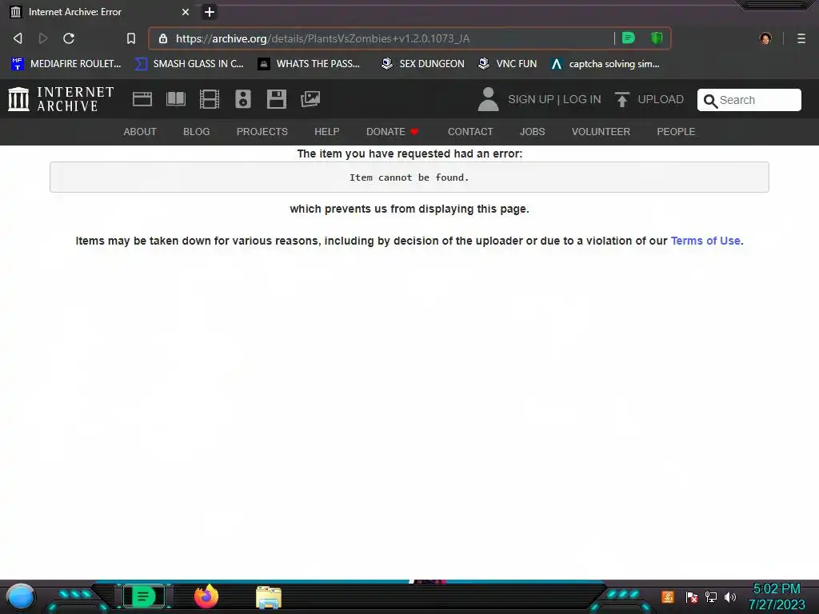The image size is (819, 614).
Task: Click the user silhouette icon
Action: [x=489, y=99]
